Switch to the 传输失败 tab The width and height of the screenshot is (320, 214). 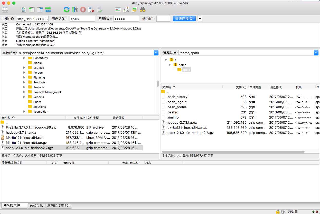pyautogui.click(x=36, y=206)
